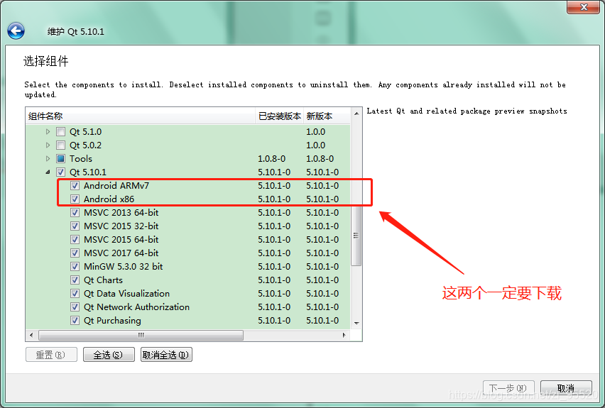Click the vertical scrollbar thumb
This screenshot has width=605, height=408.
pos(356,236)
